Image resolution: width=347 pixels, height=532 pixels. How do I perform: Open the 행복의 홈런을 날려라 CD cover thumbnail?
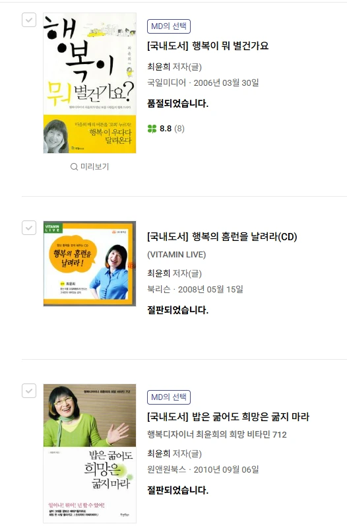[x=90, y=263]
